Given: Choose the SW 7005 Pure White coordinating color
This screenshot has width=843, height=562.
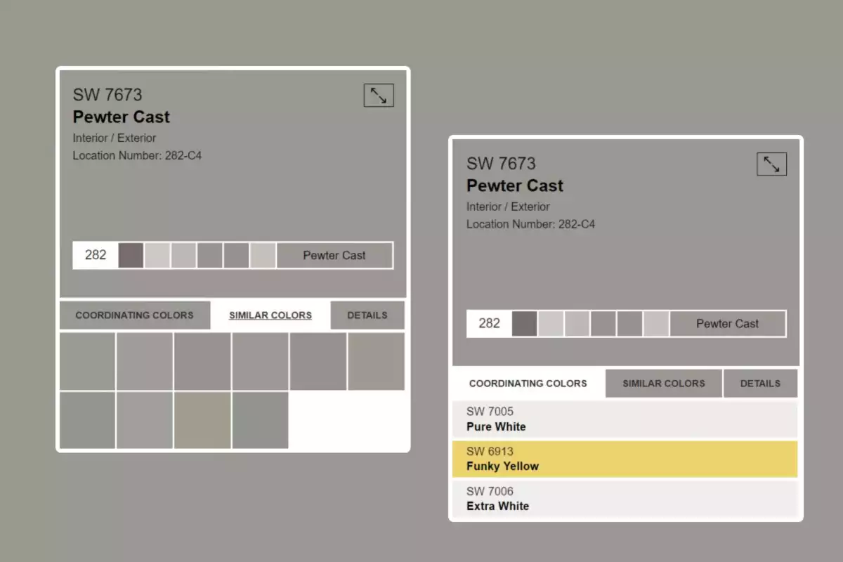Looking at the screenshot, I should (625, 419).
